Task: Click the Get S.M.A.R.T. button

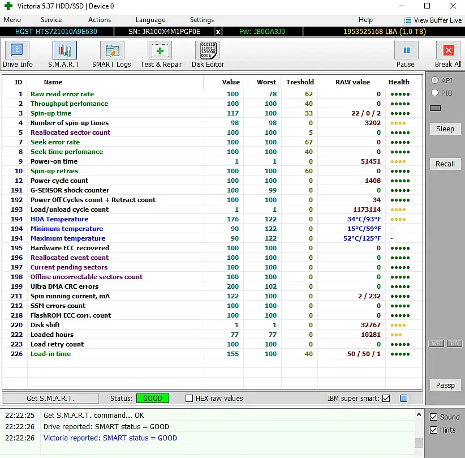Action: tap(50, 399)
